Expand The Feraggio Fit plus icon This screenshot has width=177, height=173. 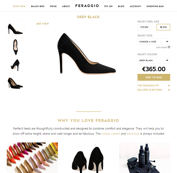(x=169, y=86)
